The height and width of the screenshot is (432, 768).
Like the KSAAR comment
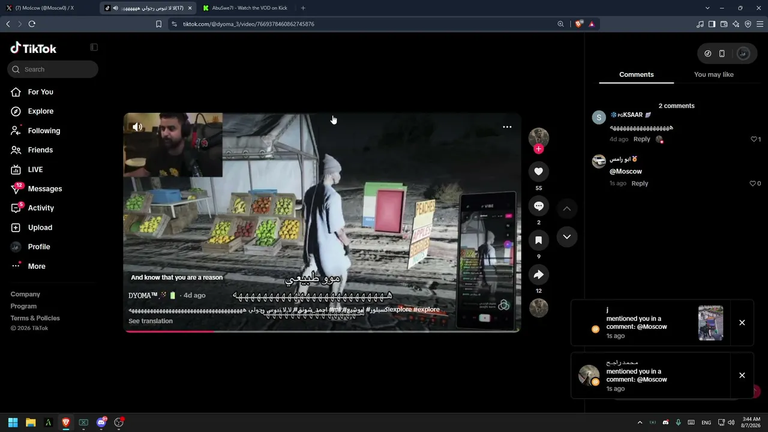tap(755, 139)
